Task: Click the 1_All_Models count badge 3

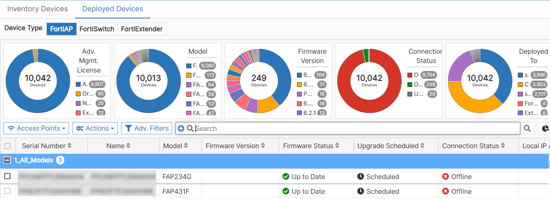Action: (x=60, y=160)
